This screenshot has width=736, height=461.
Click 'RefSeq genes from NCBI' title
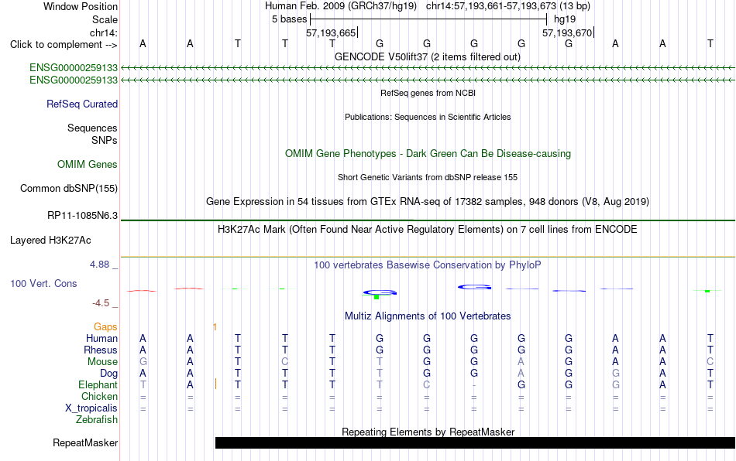pyautogui.click(x=428, y=93)
